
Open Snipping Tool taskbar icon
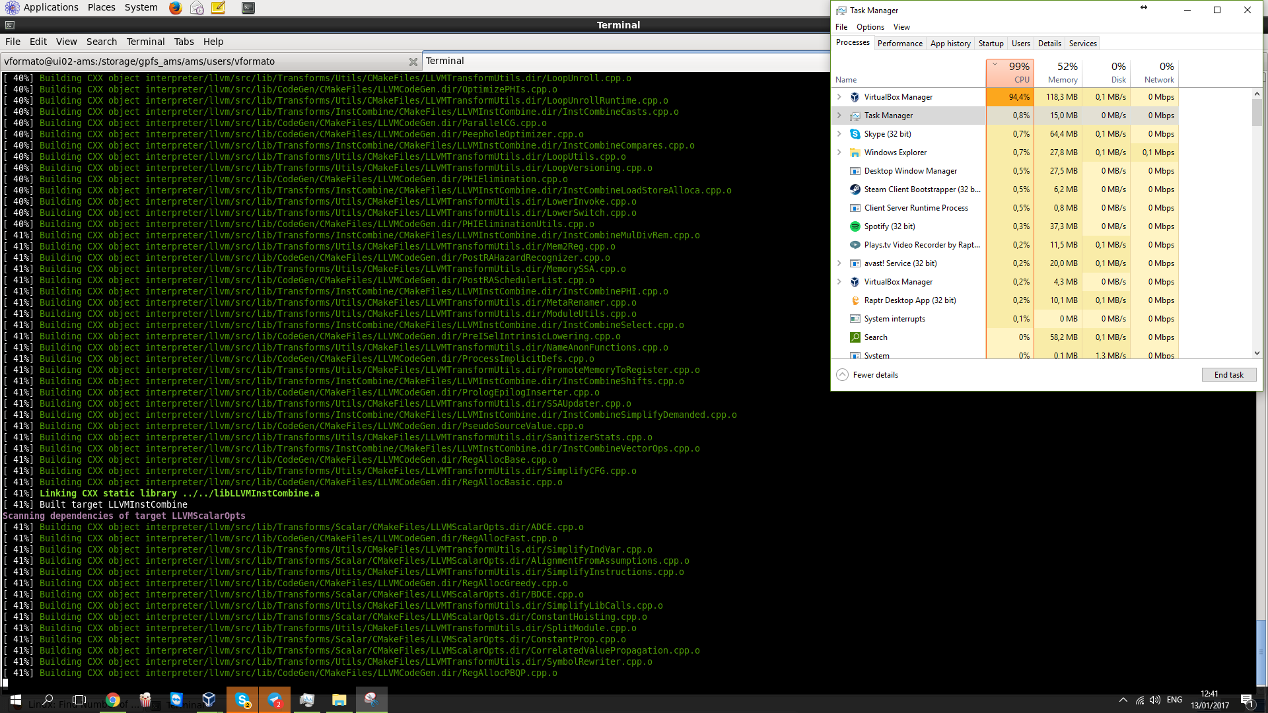(372, 700)
